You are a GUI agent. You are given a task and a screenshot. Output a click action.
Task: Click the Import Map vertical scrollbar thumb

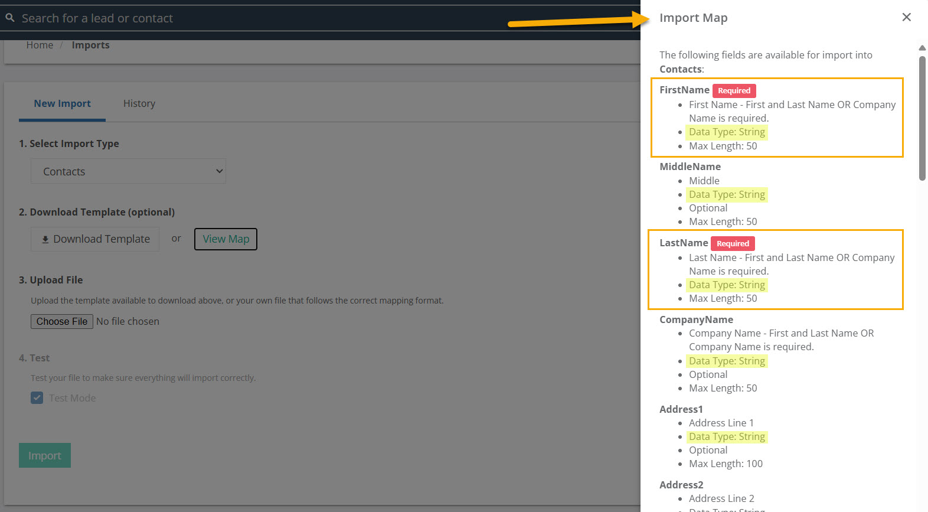922,118
